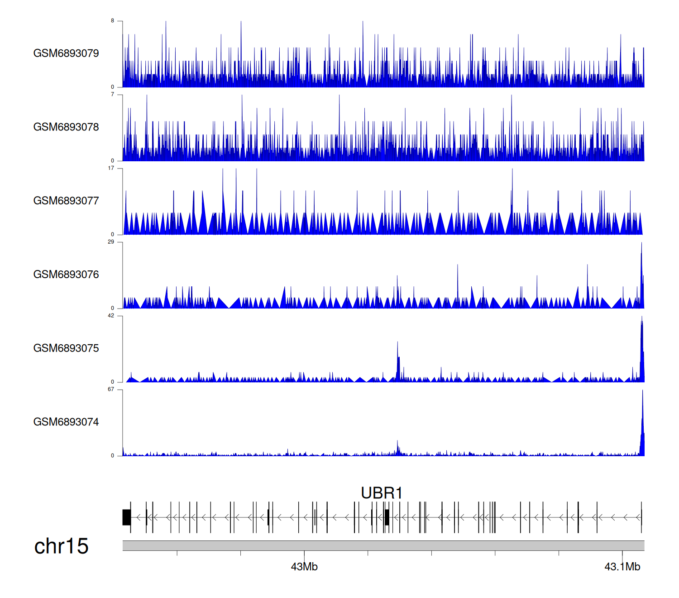
Task: Click the GSM6893075 track label
Action: pyautogui.click(x=66, y=348)
